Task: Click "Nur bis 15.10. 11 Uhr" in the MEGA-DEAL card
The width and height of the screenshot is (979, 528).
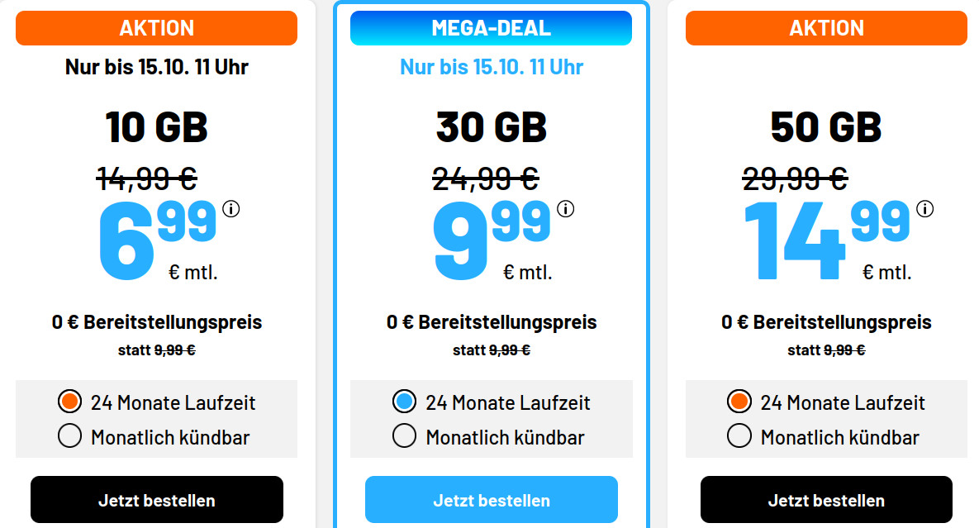Action: (x=491, y=66)
